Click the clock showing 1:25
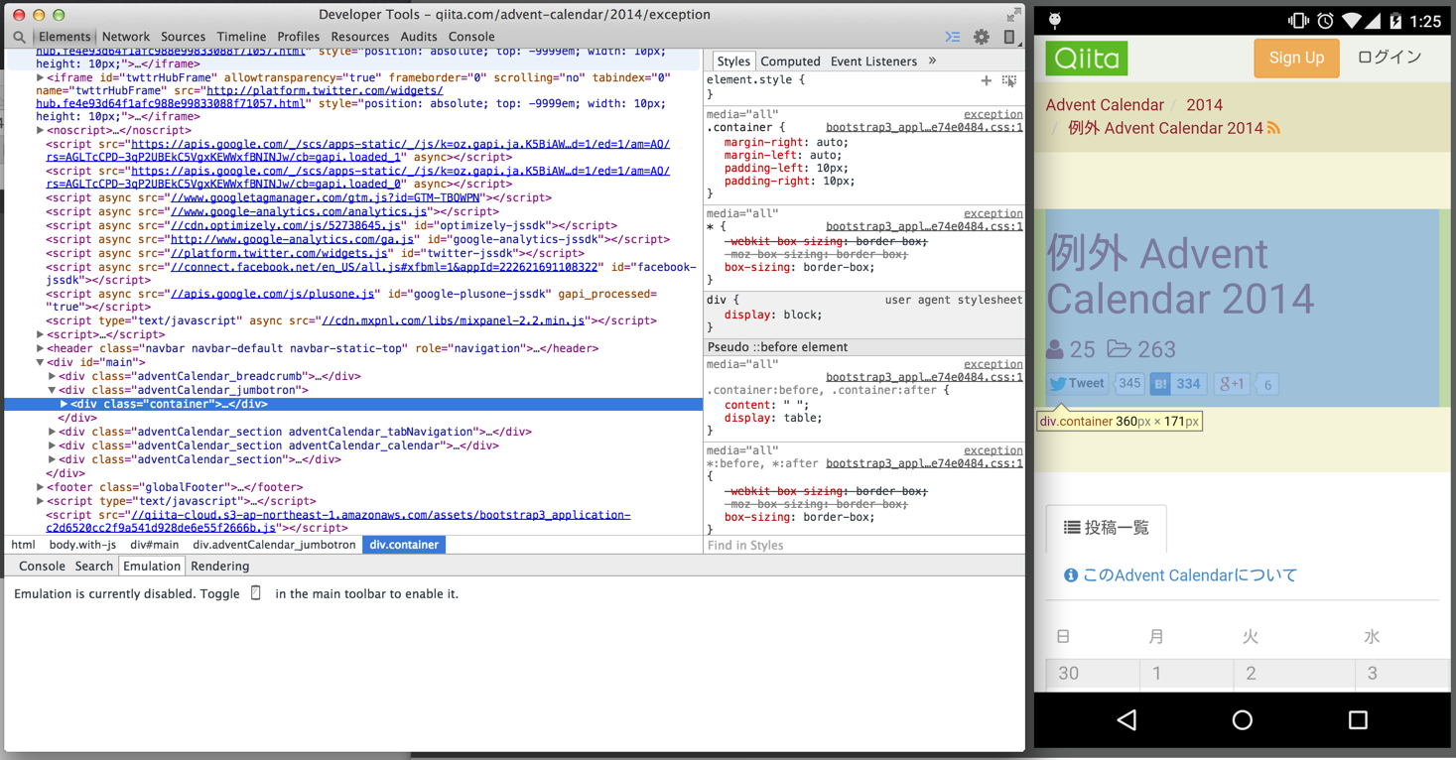1456x760 pixels. 1425,21
